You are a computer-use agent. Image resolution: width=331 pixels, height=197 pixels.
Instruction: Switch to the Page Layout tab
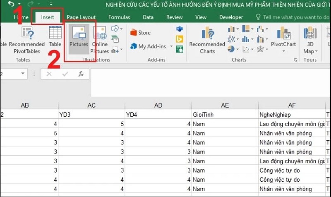click(x=82, y=17)
